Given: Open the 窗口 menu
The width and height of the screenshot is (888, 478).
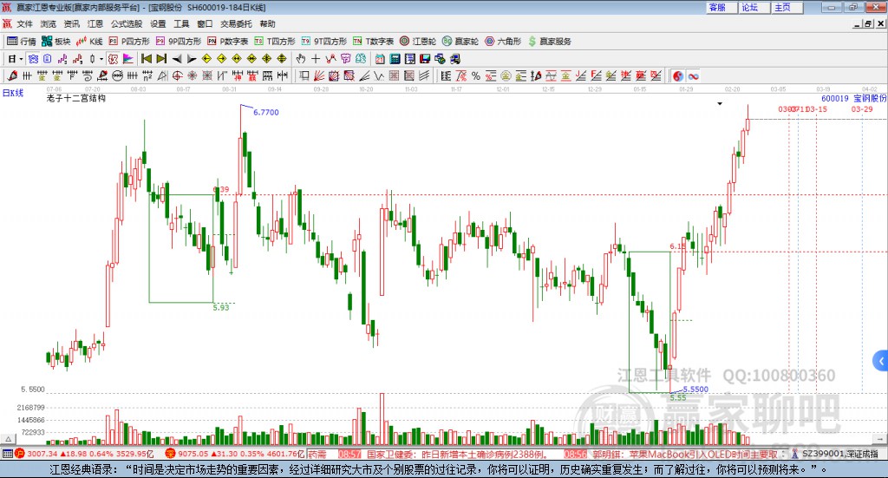Looking at the screenshot, I should coord(205,23).
